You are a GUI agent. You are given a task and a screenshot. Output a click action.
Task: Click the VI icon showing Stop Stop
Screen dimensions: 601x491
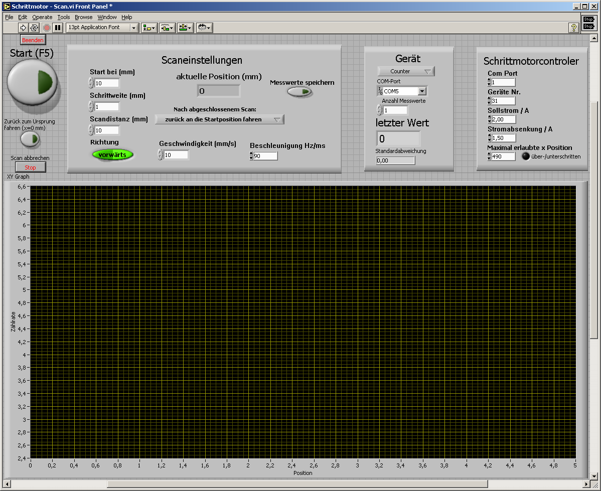coord(588,23)
